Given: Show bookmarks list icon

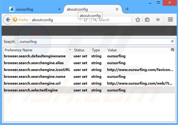Looking at the screenshot, I should tap(147, 20).
